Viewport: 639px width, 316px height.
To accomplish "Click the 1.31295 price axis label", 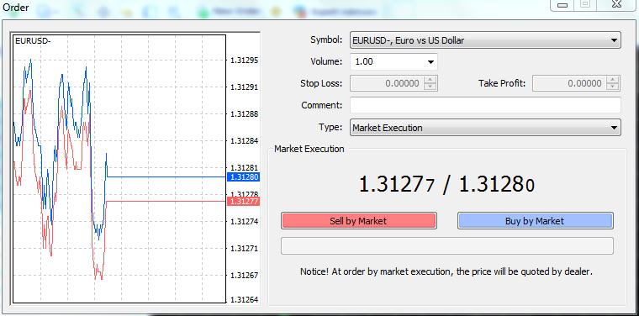I will coord(244,61).
